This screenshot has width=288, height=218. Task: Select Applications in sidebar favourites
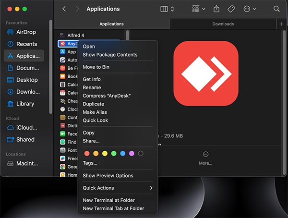[x=24, y=56]
